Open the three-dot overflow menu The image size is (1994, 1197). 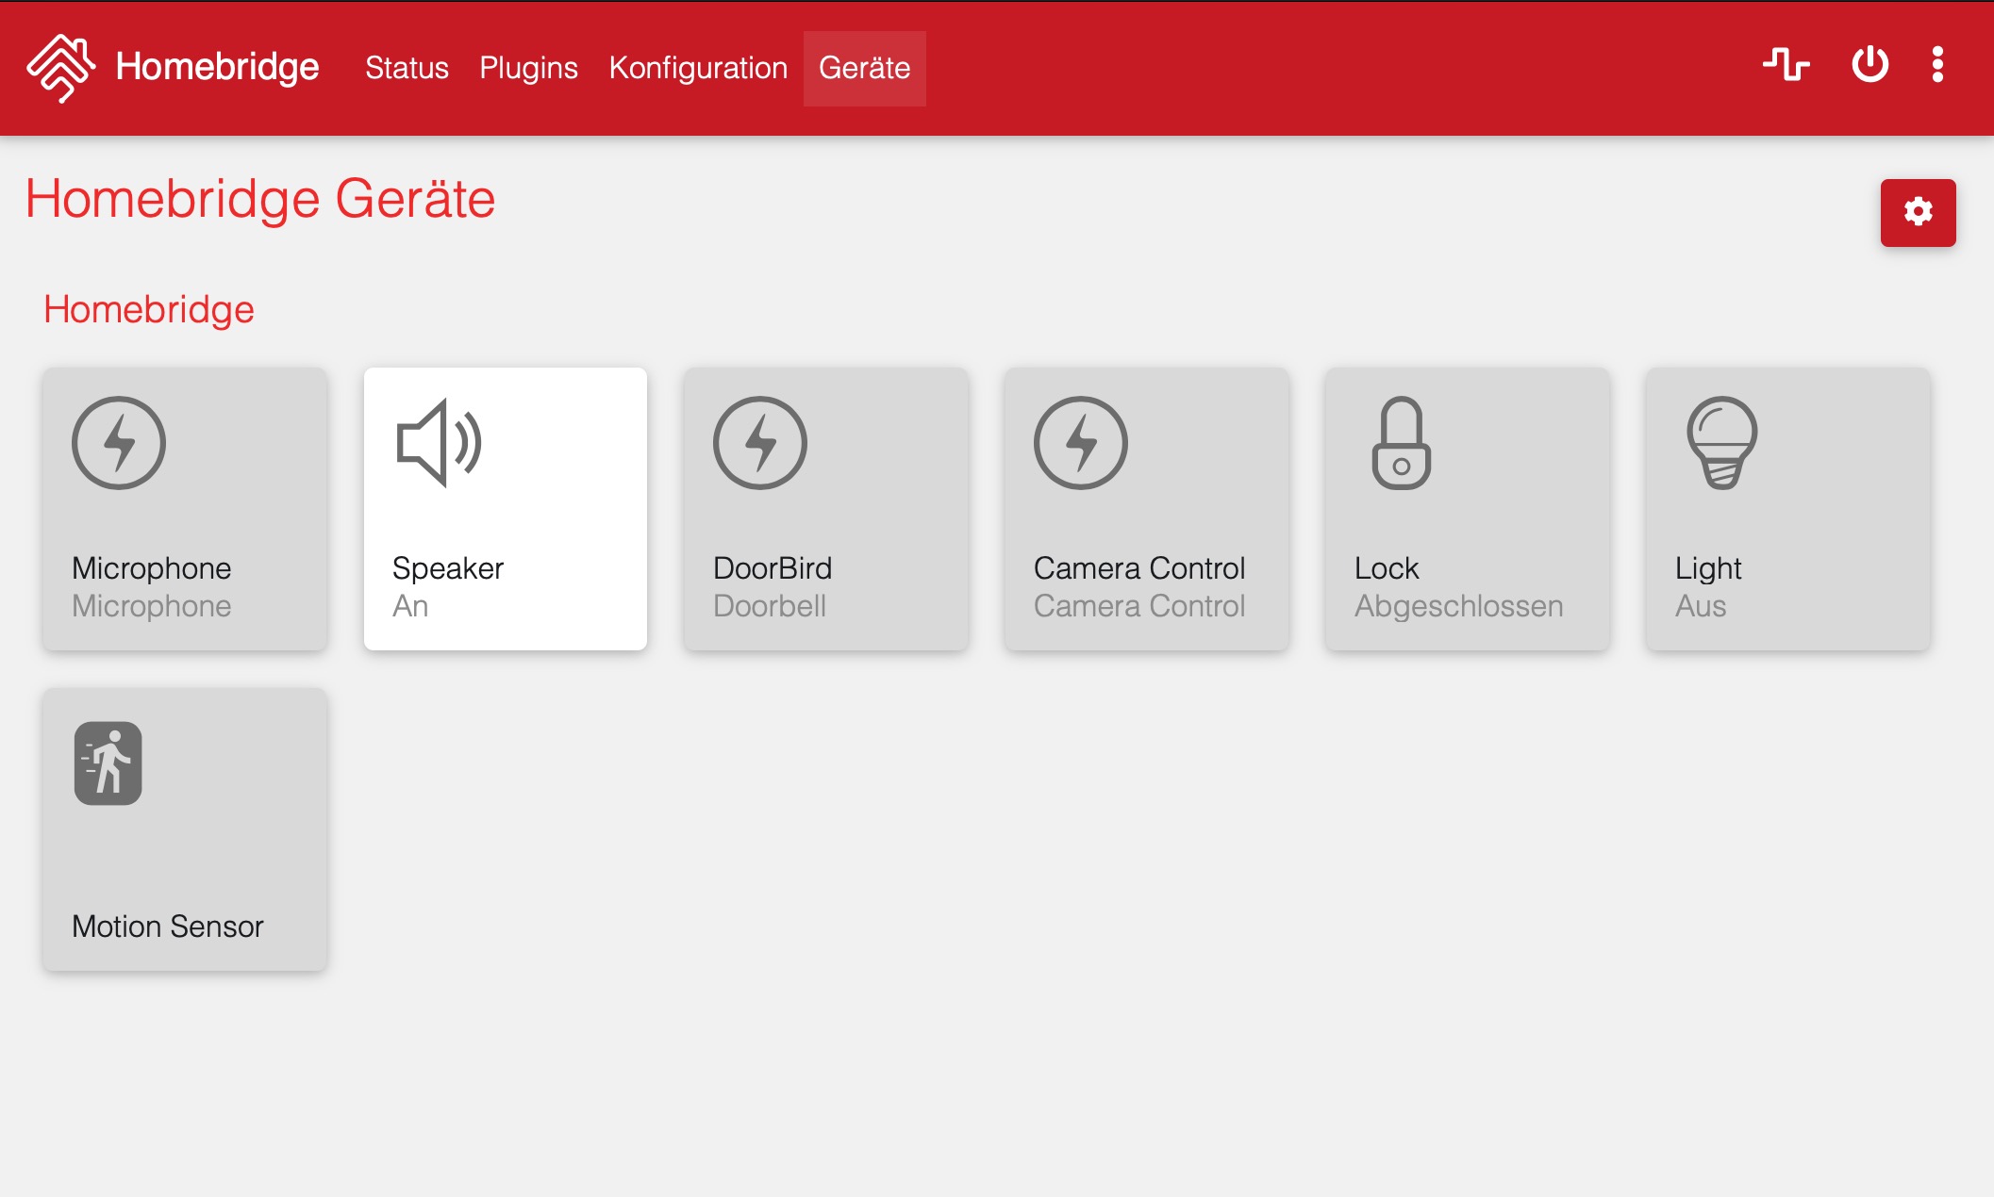[x=1937, y=65]
